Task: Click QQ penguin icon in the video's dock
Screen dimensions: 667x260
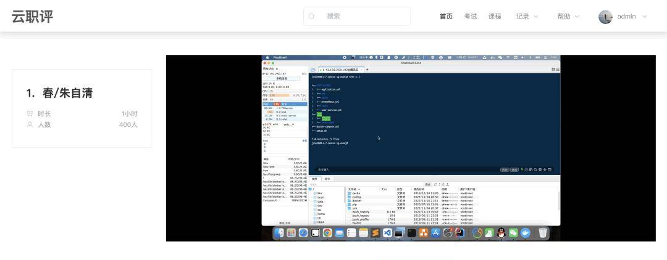Action: coord(501,232)
